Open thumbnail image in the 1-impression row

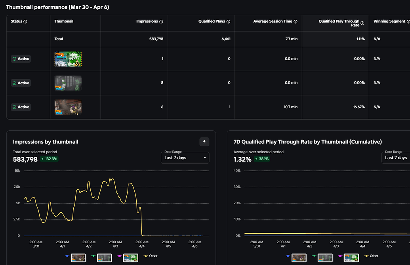tap(68, 59)
